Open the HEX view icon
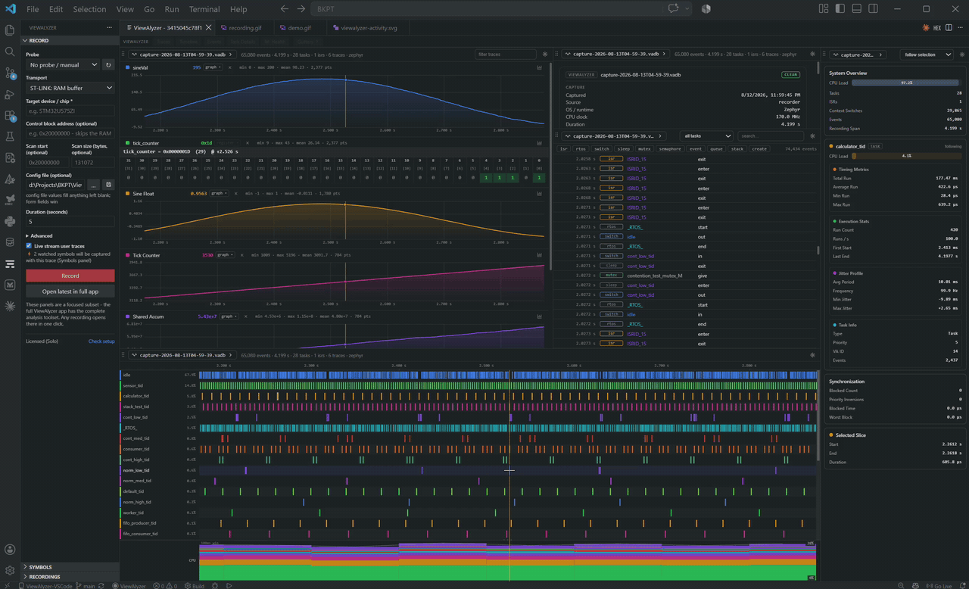969x589 pixels. point(937,27)
